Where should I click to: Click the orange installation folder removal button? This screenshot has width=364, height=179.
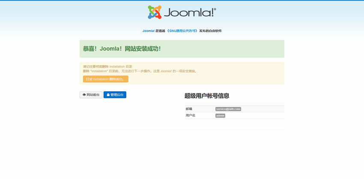coord(106,79)
